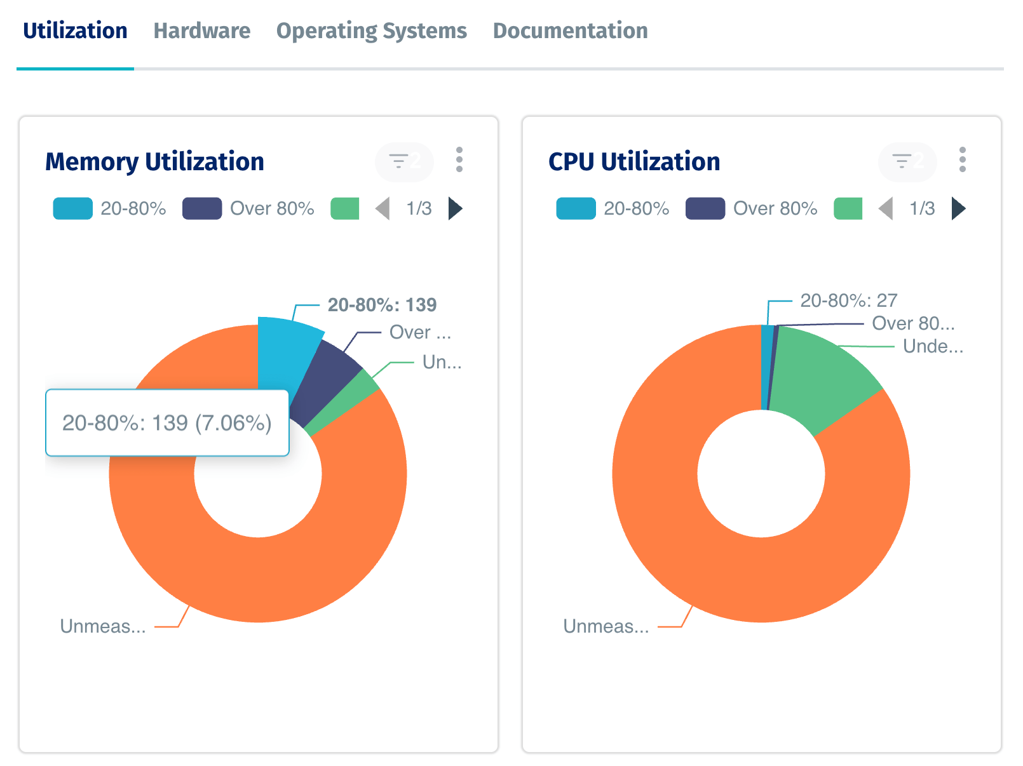Screen dimensions: 1023x766
Task: Toggle Over 80% legend item in Memory Utilization
Action: point(248,208)
